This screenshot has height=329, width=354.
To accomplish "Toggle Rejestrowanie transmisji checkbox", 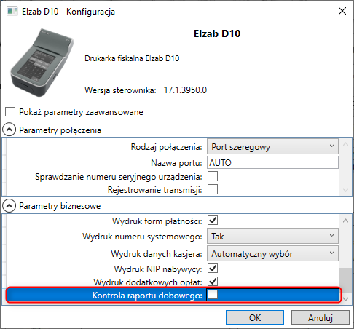I will click(213, 189).
